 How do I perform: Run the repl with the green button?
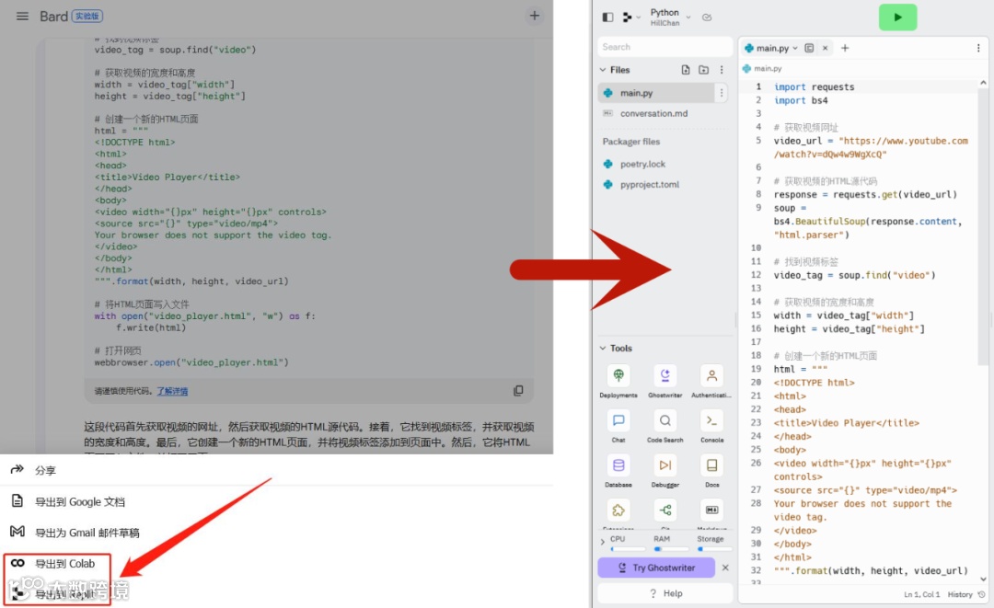pyautogui.click(x=897, y=17)
